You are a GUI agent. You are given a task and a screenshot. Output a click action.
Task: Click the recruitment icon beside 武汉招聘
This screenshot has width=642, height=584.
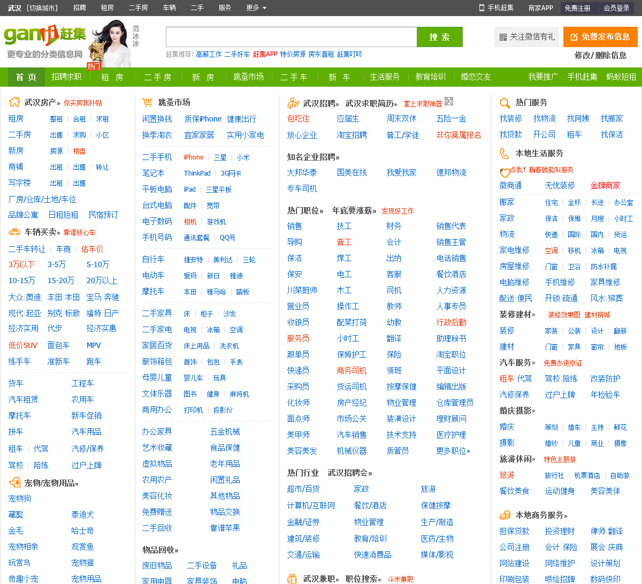tap(293, 103)
